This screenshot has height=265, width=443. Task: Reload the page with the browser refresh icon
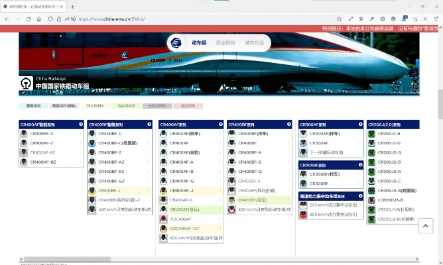(29, 19)
